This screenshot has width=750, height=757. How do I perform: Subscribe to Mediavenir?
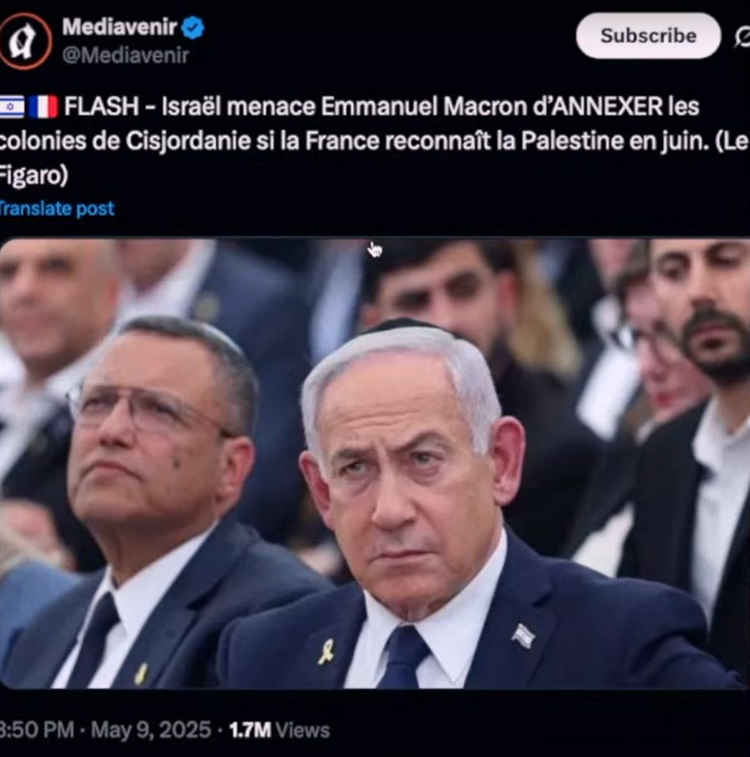648,36
